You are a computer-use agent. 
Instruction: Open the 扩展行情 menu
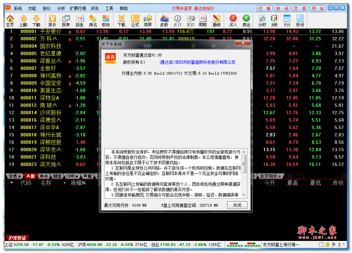(78, 8)
